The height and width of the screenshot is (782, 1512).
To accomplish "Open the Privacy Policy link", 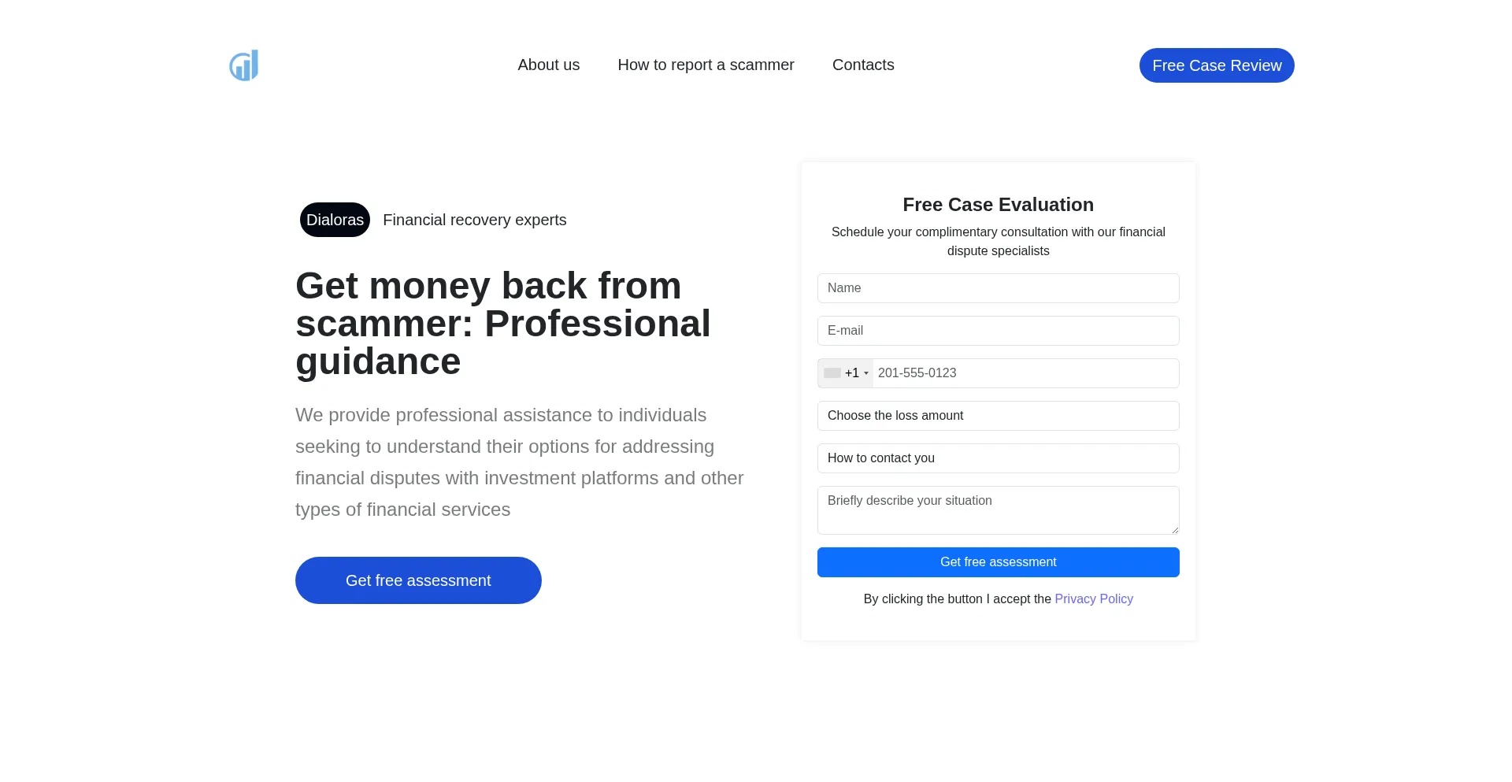I will tap(1093, 599).
